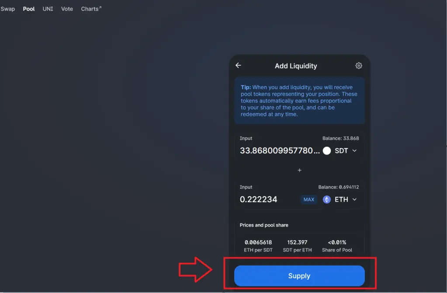Go to the Vote tab

click(x=67, y=9)
